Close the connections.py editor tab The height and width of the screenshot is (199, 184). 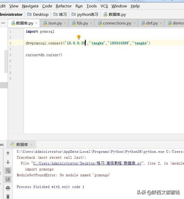pyautogui.click(x=134, y=23)
